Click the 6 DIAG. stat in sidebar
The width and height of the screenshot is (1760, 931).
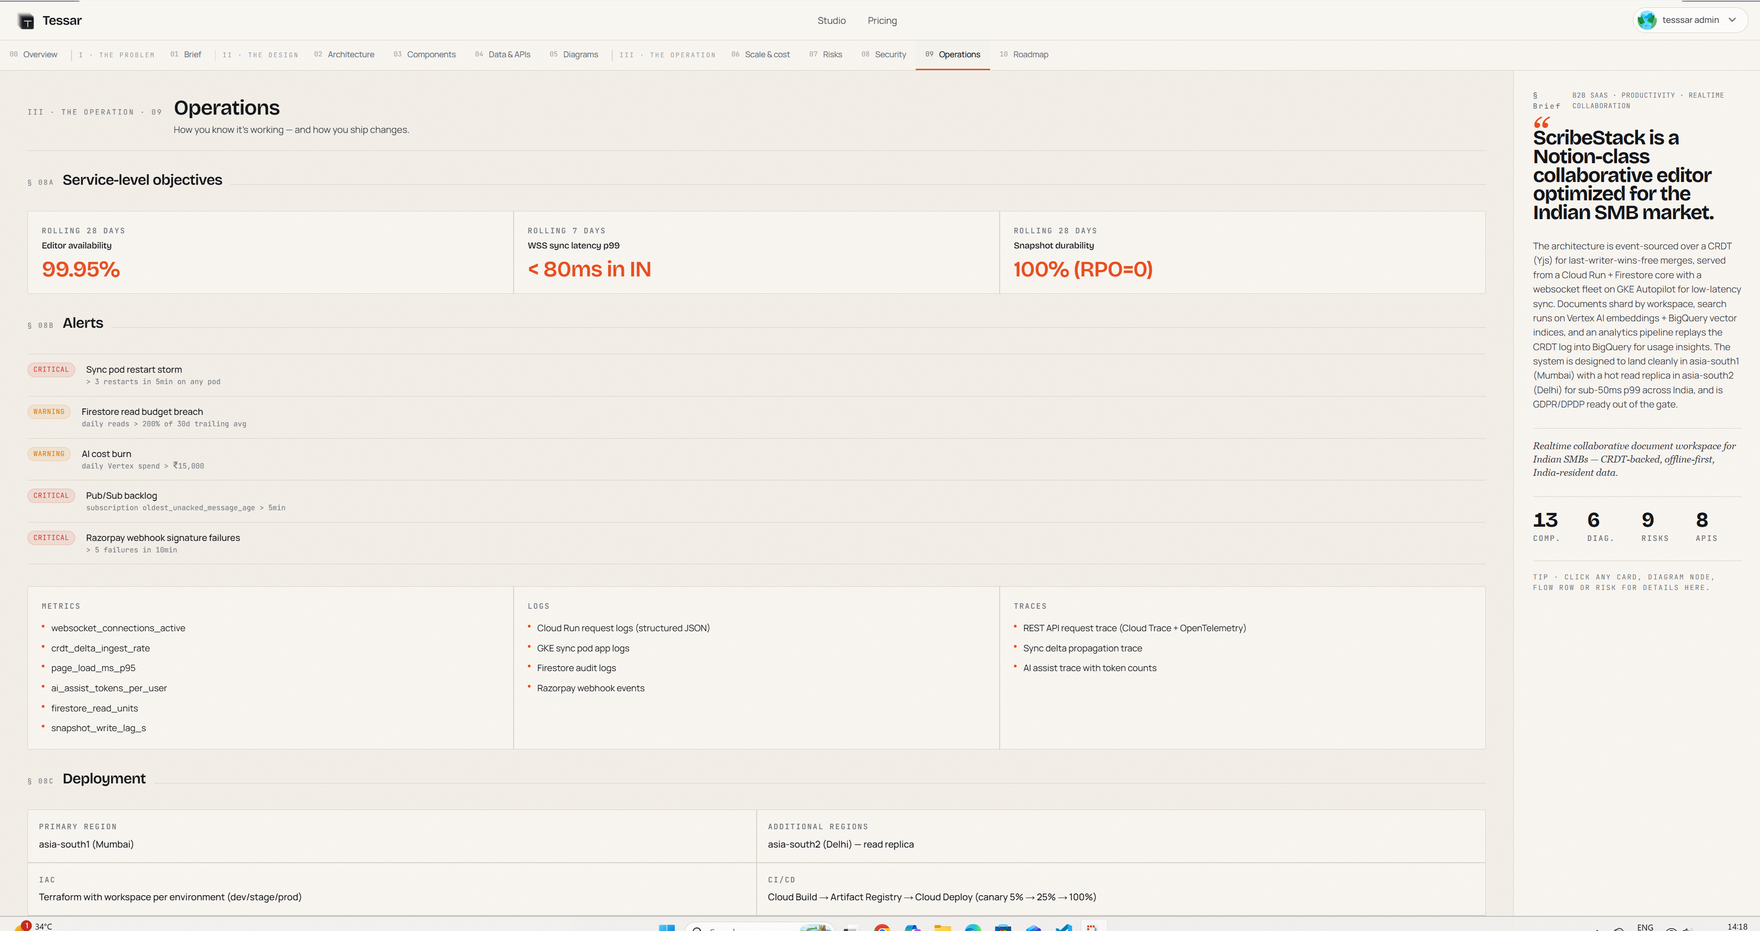(1600, 526)
